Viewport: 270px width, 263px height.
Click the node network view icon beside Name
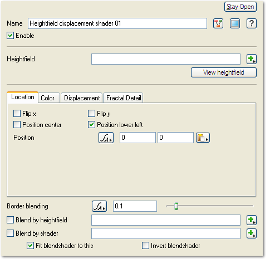pos(218,23)
